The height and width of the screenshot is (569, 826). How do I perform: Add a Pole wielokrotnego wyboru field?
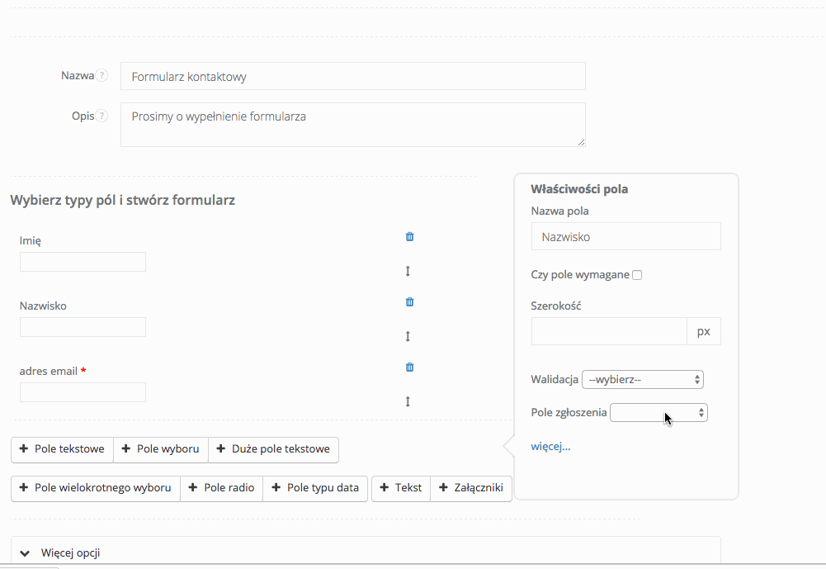pos(95,488)
